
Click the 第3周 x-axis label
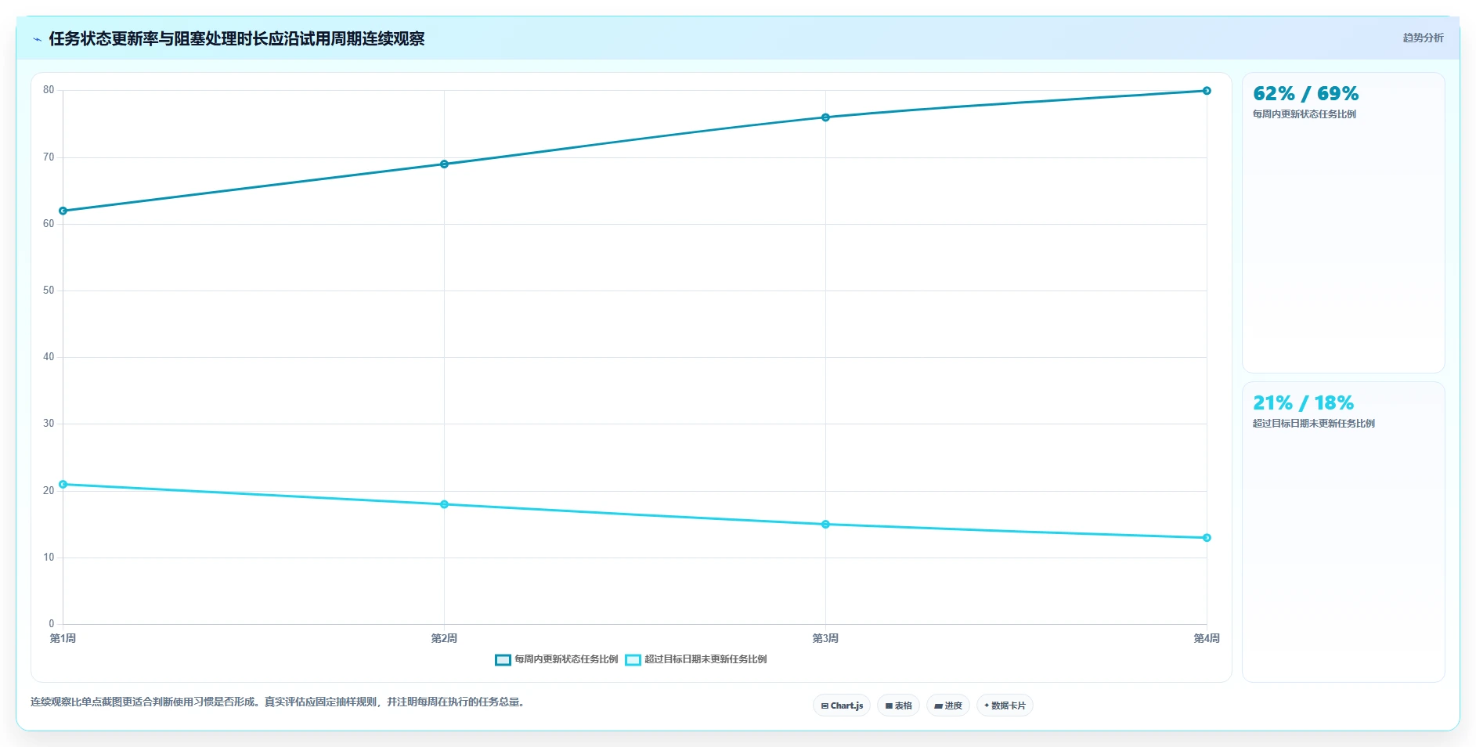(825, 639)
